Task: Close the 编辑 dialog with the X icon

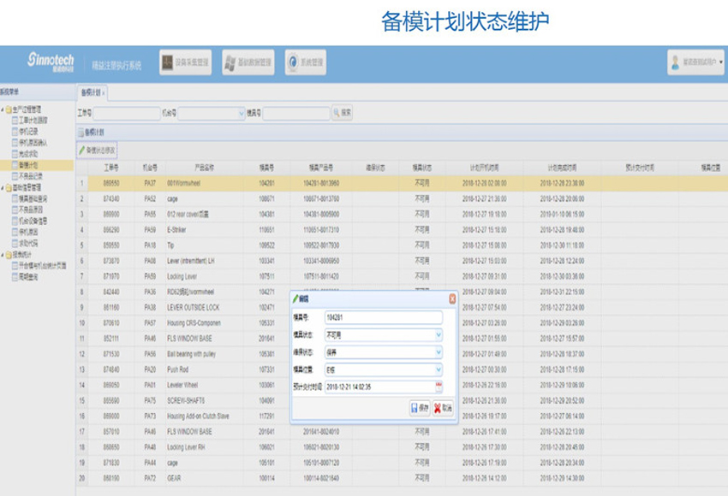Action: pos(452,298)
